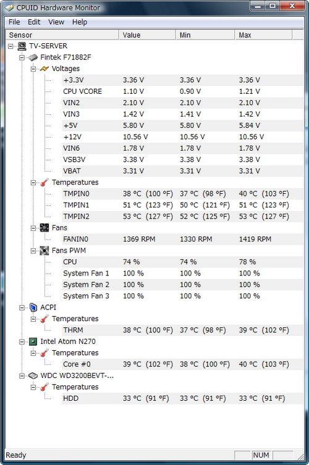Collapse the Voltages tree branch
This screenshot has width=309, height=465.
33,69
